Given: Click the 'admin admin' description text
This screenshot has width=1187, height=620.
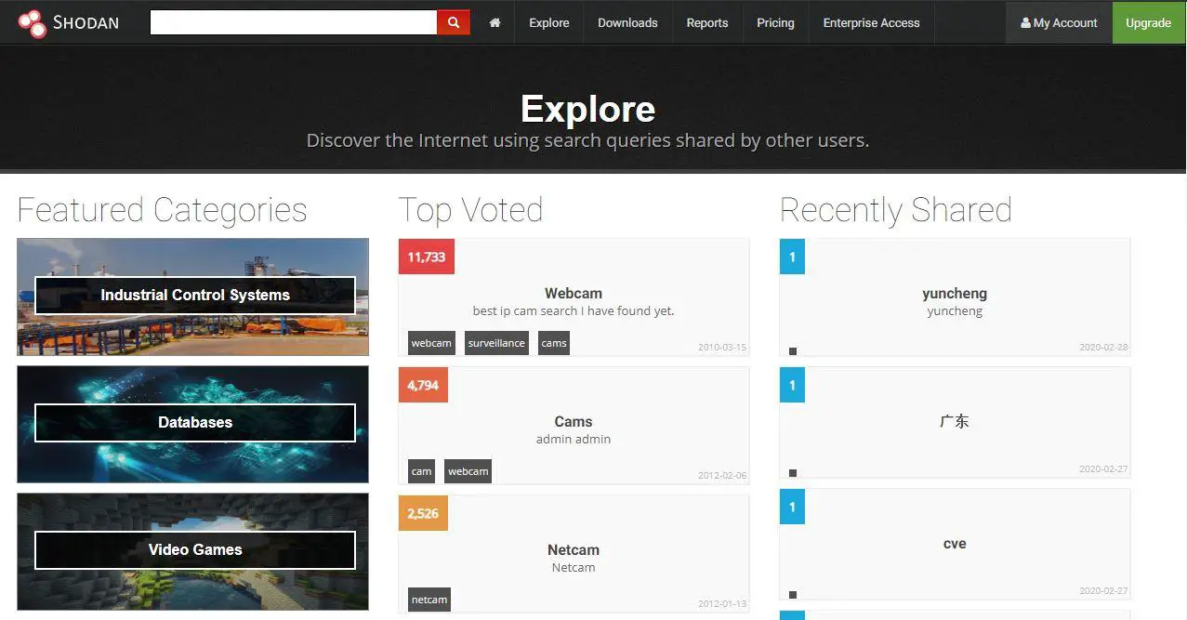Looking at the screenshot, I should 574,440.
